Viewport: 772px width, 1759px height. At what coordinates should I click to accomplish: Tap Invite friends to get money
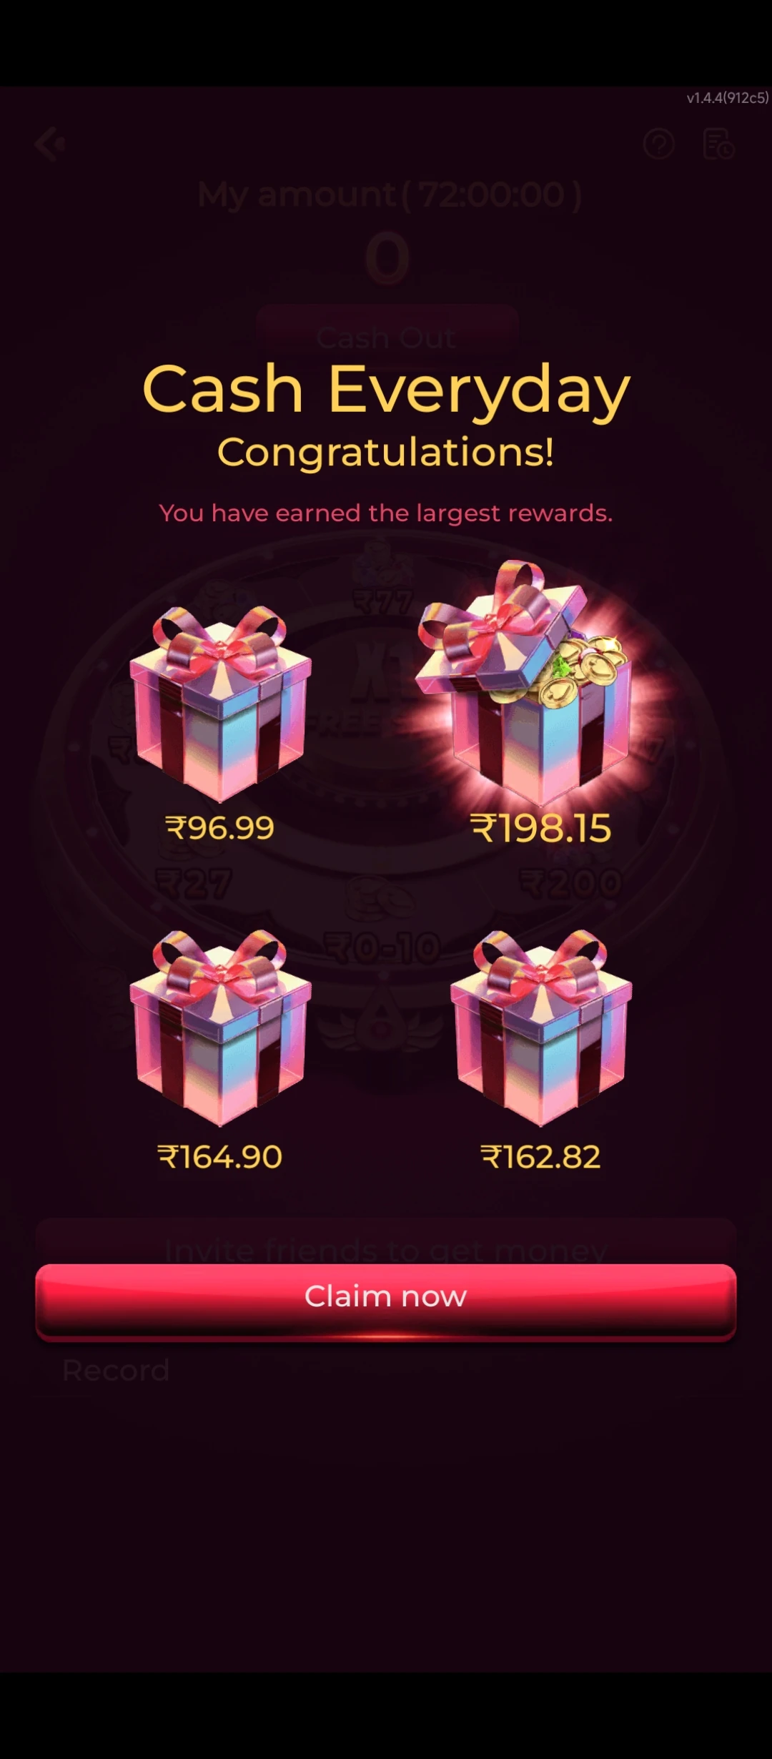click(386, 1243)
